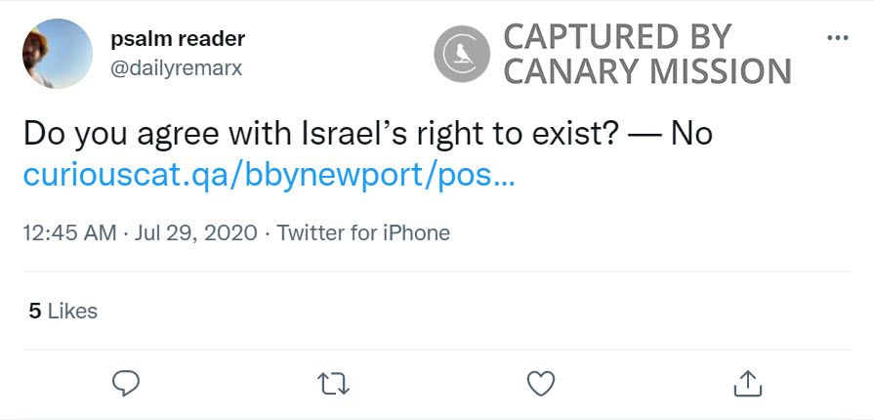Open the share tweet upload icon
874x420 pixels.
click(747, 383)
